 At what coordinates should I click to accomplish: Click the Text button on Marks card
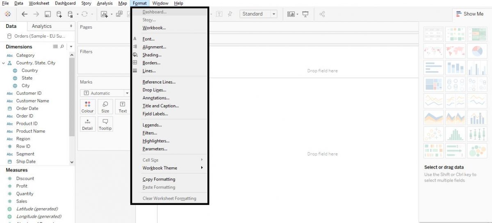(x=123, y=106)
